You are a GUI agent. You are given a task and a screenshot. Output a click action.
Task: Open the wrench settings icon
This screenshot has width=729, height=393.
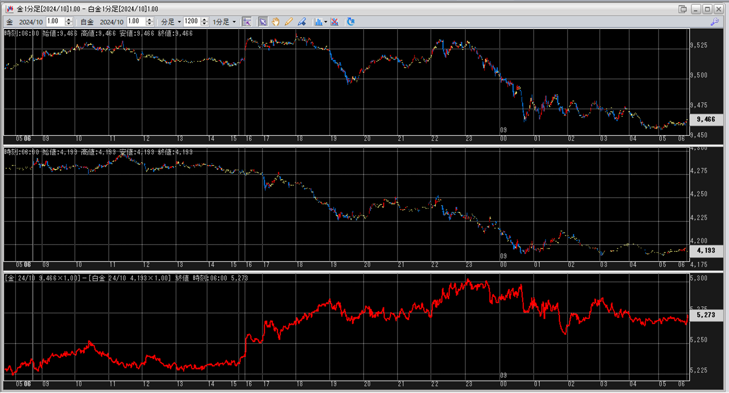[x=715, y=22]
